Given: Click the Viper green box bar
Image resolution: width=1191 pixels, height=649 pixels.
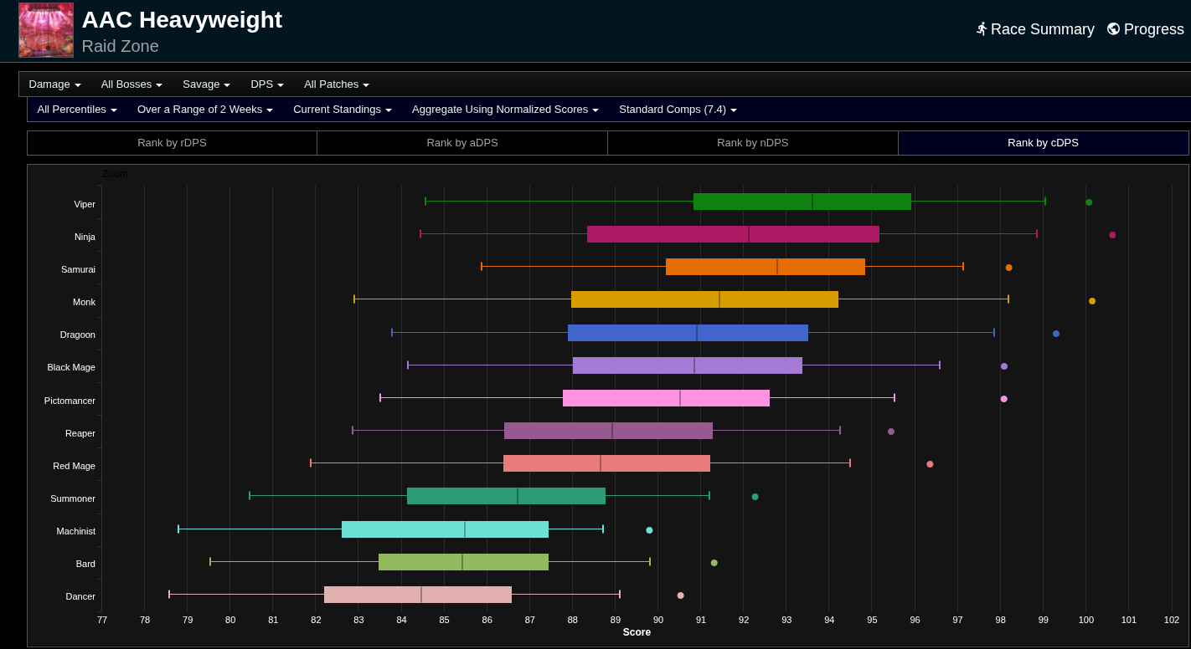Looking at the screenshot, I should [802, 202].
